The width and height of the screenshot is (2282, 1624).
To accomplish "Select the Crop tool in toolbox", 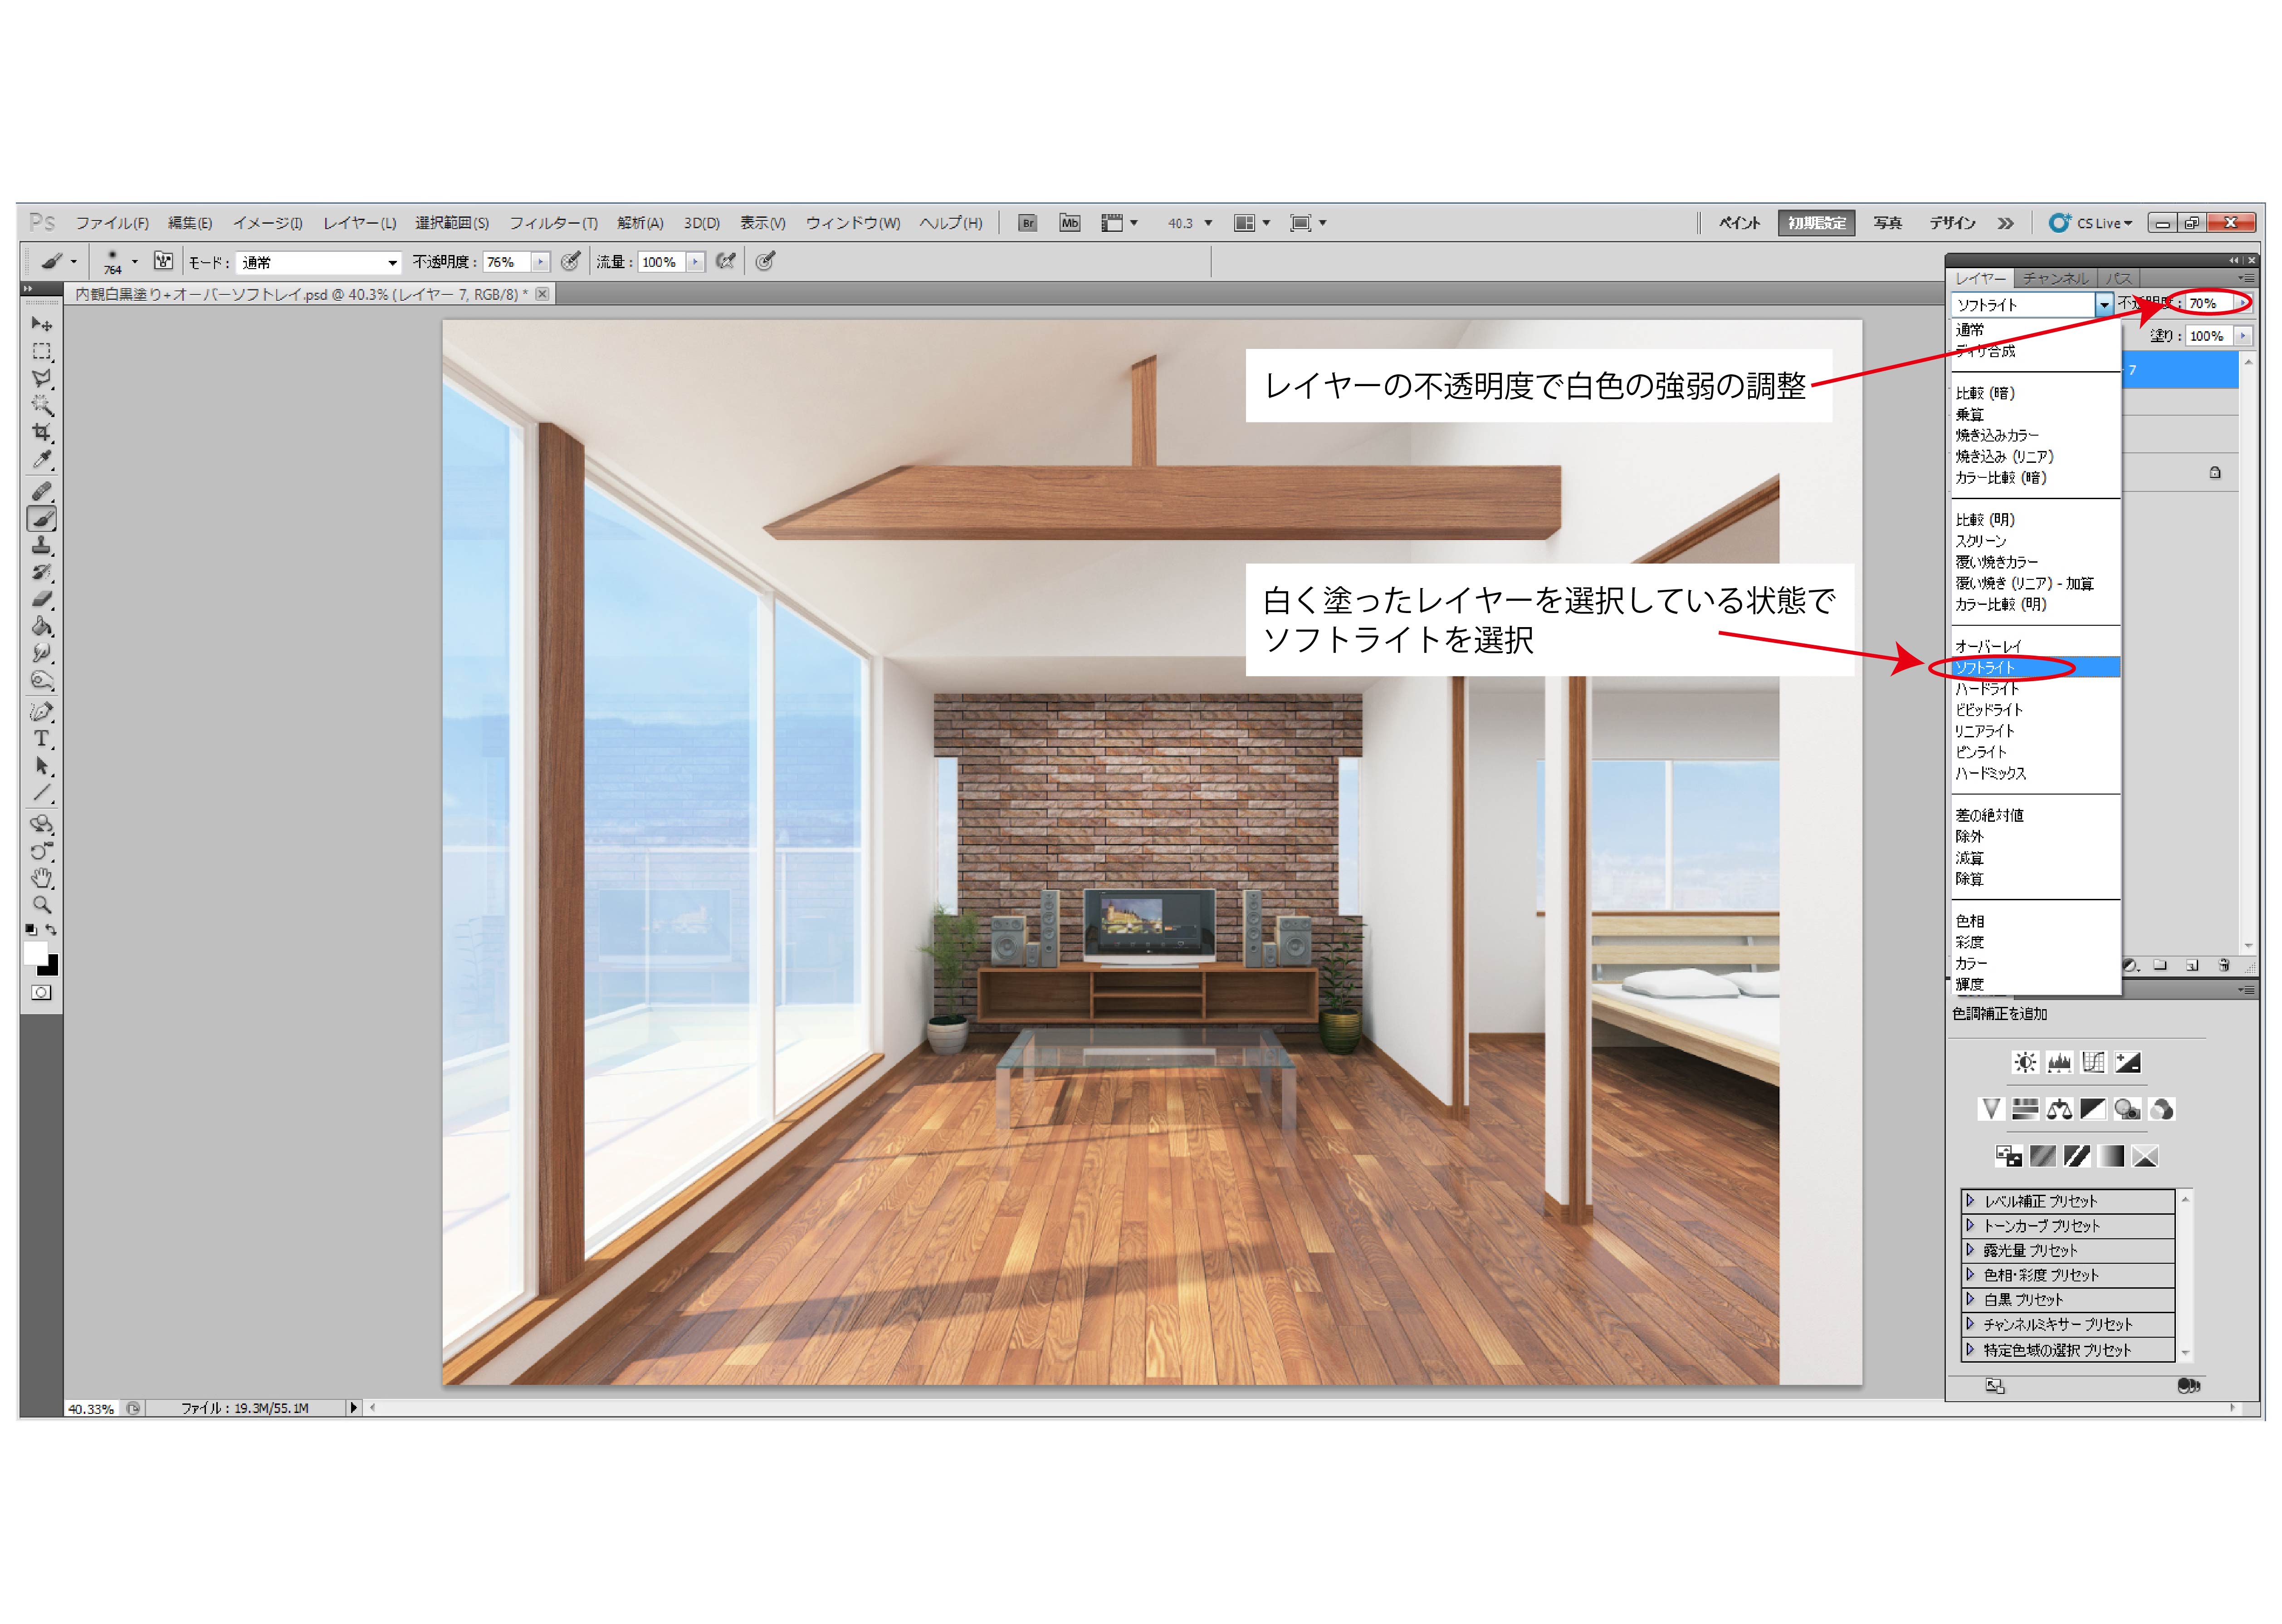I will coord(41,432).
